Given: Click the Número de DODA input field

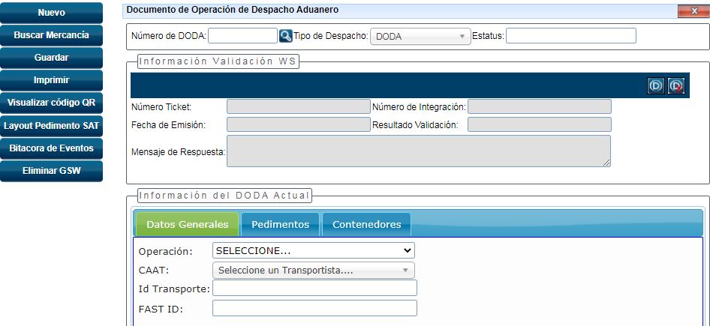Looking at the screenshot, I should tap(242, 36).
